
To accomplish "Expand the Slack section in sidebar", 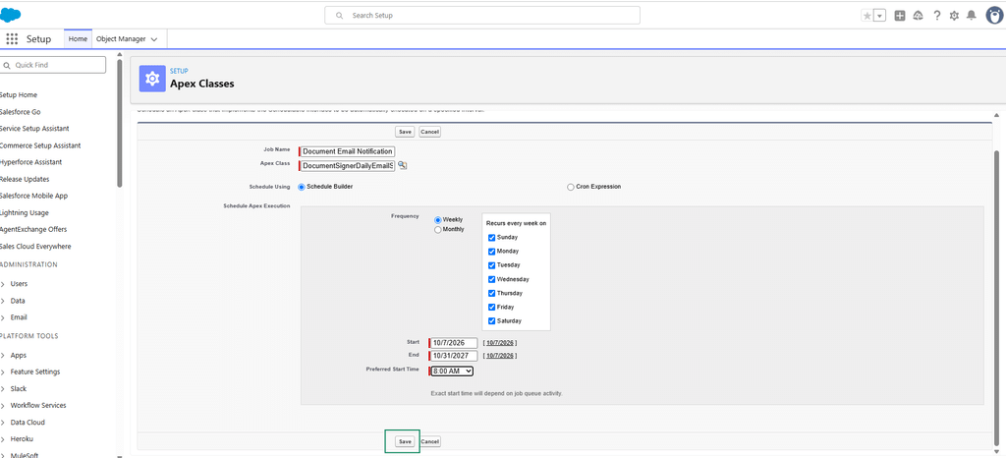I will (x=3, y=389).
